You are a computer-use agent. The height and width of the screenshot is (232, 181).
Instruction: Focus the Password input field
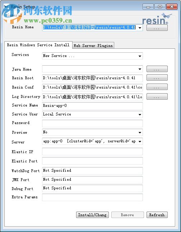pos(92,123)
